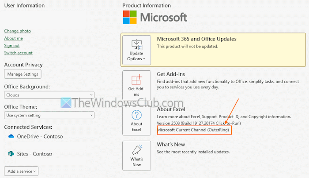This screenshot has width=309, height=178.
Task: Select Sites - Contoso connected service
Action: click(x=34, y=154)
